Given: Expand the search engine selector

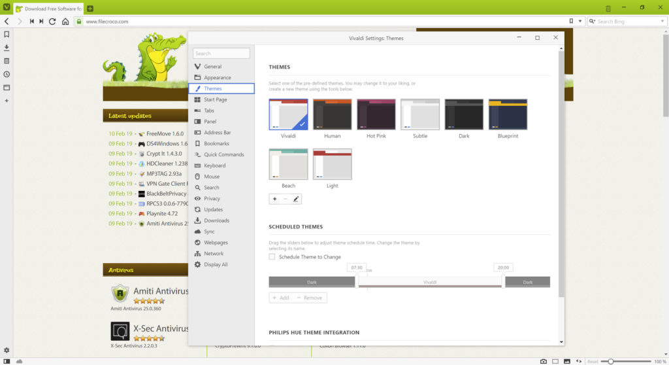Looking at the screenshot, I should pyautogui.click(x=592, y=21).
